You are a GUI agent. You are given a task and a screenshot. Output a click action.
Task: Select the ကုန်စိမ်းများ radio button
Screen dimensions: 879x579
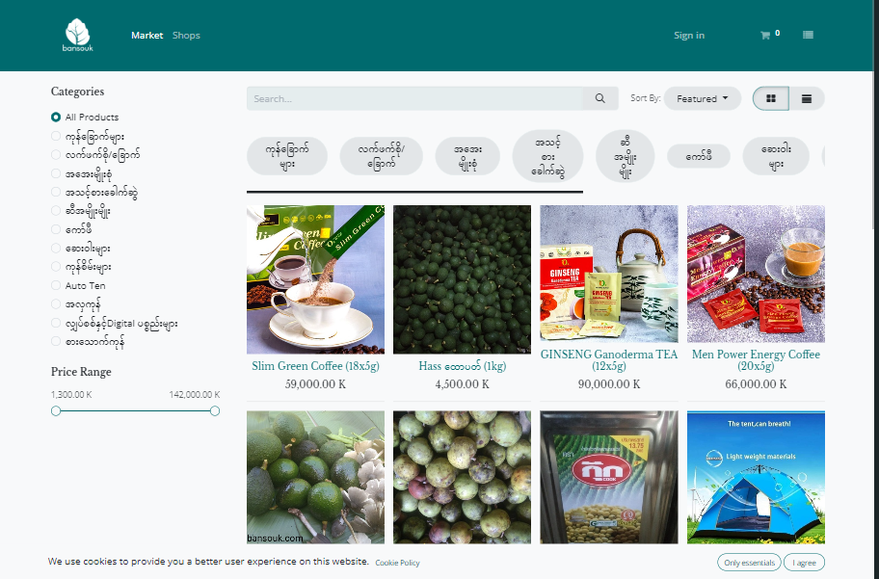pyautogui.click(x=56, y=267)
